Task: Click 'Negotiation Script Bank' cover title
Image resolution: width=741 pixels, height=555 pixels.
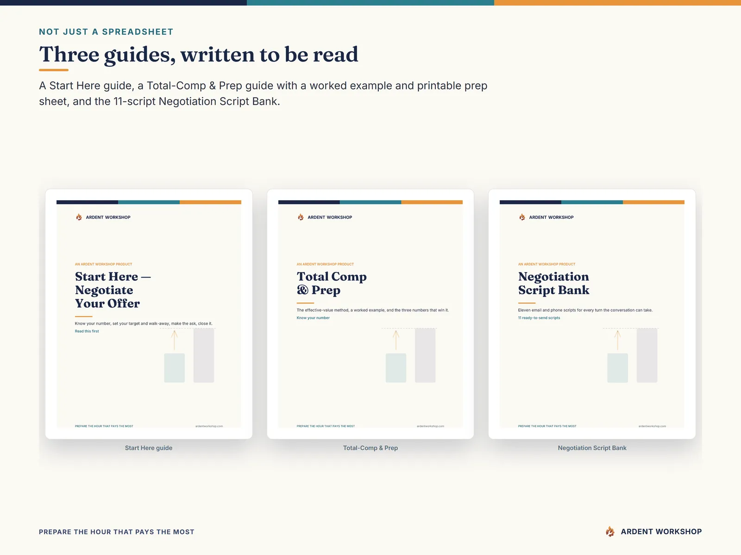Action: tap(554, 283)
